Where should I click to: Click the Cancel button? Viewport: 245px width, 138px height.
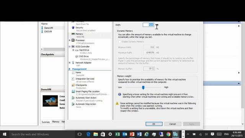(x=173, y=124)
